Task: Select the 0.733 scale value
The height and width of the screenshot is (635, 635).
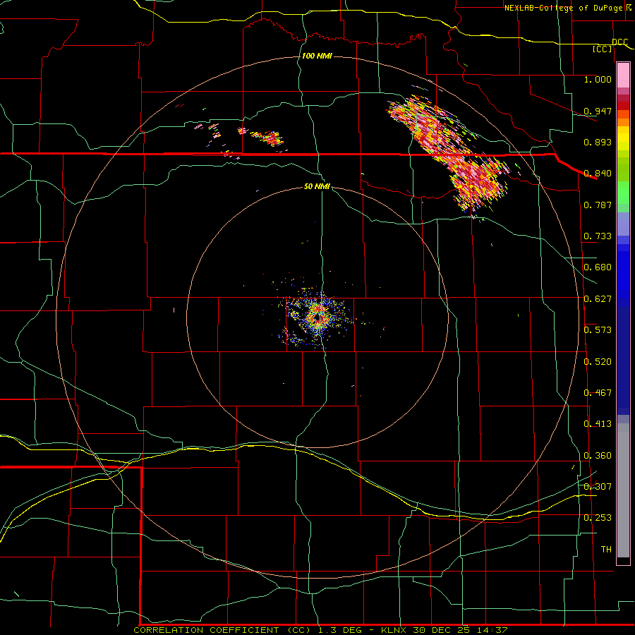Action: 598,236
